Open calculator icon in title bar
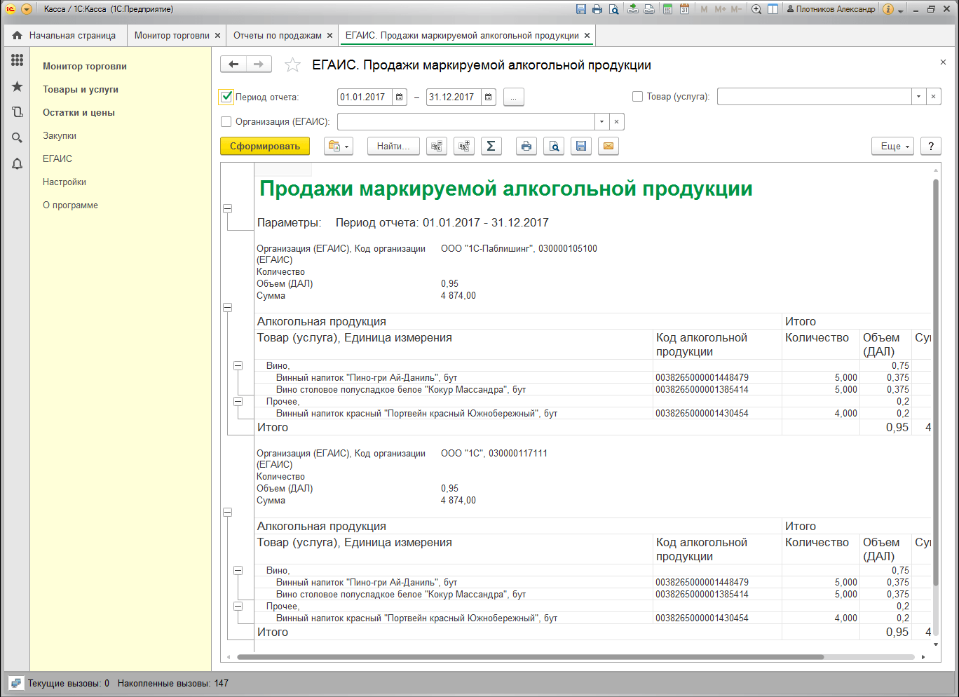This screenshot has width=959, height=697. [667, 9]
